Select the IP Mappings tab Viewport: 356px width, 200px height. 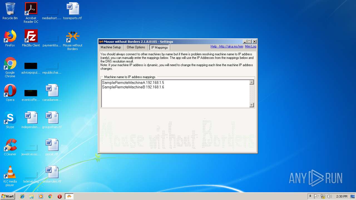click(159, 47)
